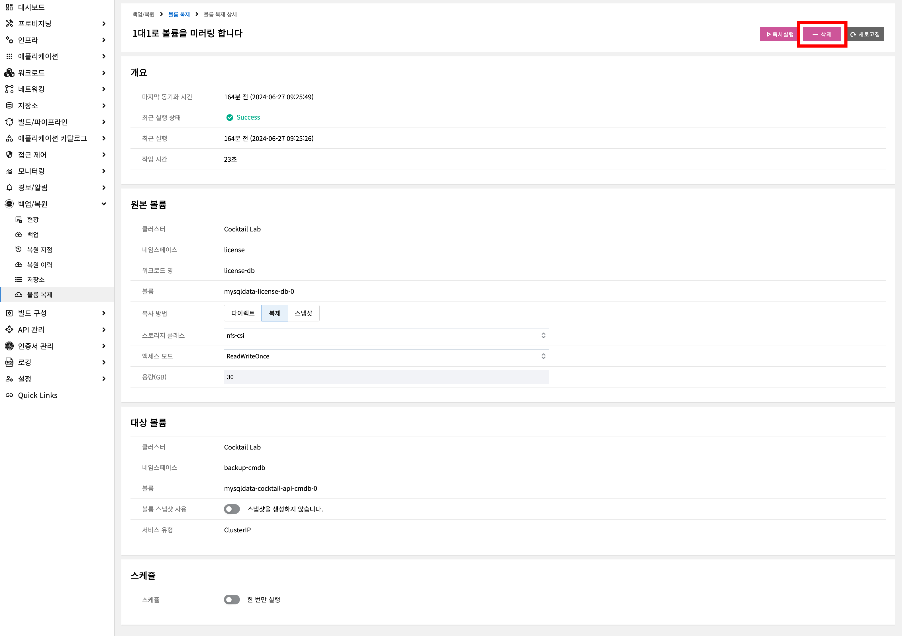Toggle the 스케줄 switch

(232, 600)
